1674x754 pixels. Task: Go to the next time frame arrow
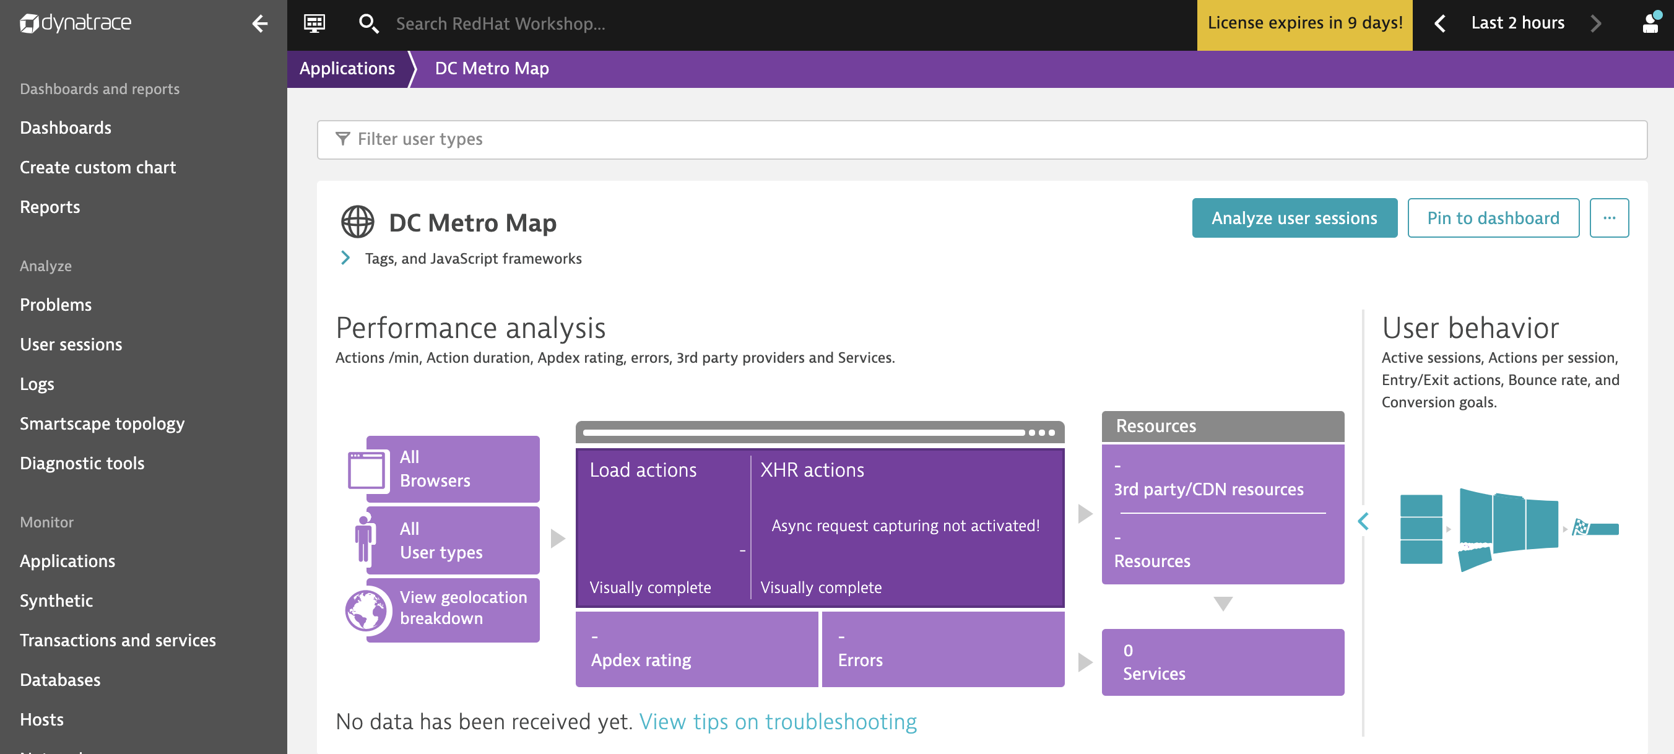click(1596, 24)
